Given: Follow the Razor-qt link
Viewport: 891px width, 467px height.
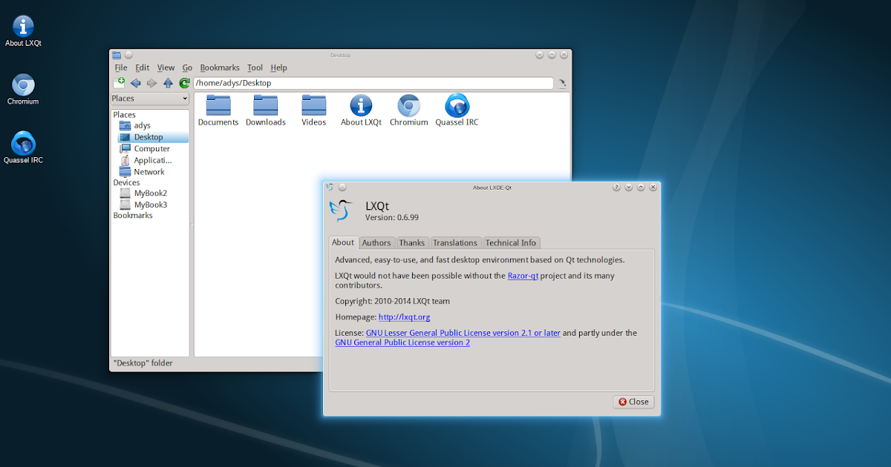Looking at the screenshot, I should click(x=523, y=276).
